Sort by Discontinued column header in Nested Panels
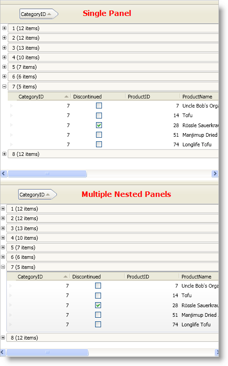 point(97,277)
